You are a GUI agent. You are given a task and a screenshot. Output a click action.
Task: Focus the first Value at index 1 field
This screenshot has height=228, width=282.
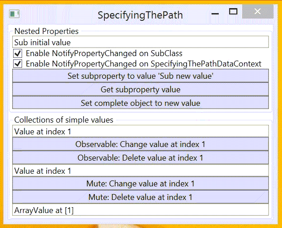point(141,131)
